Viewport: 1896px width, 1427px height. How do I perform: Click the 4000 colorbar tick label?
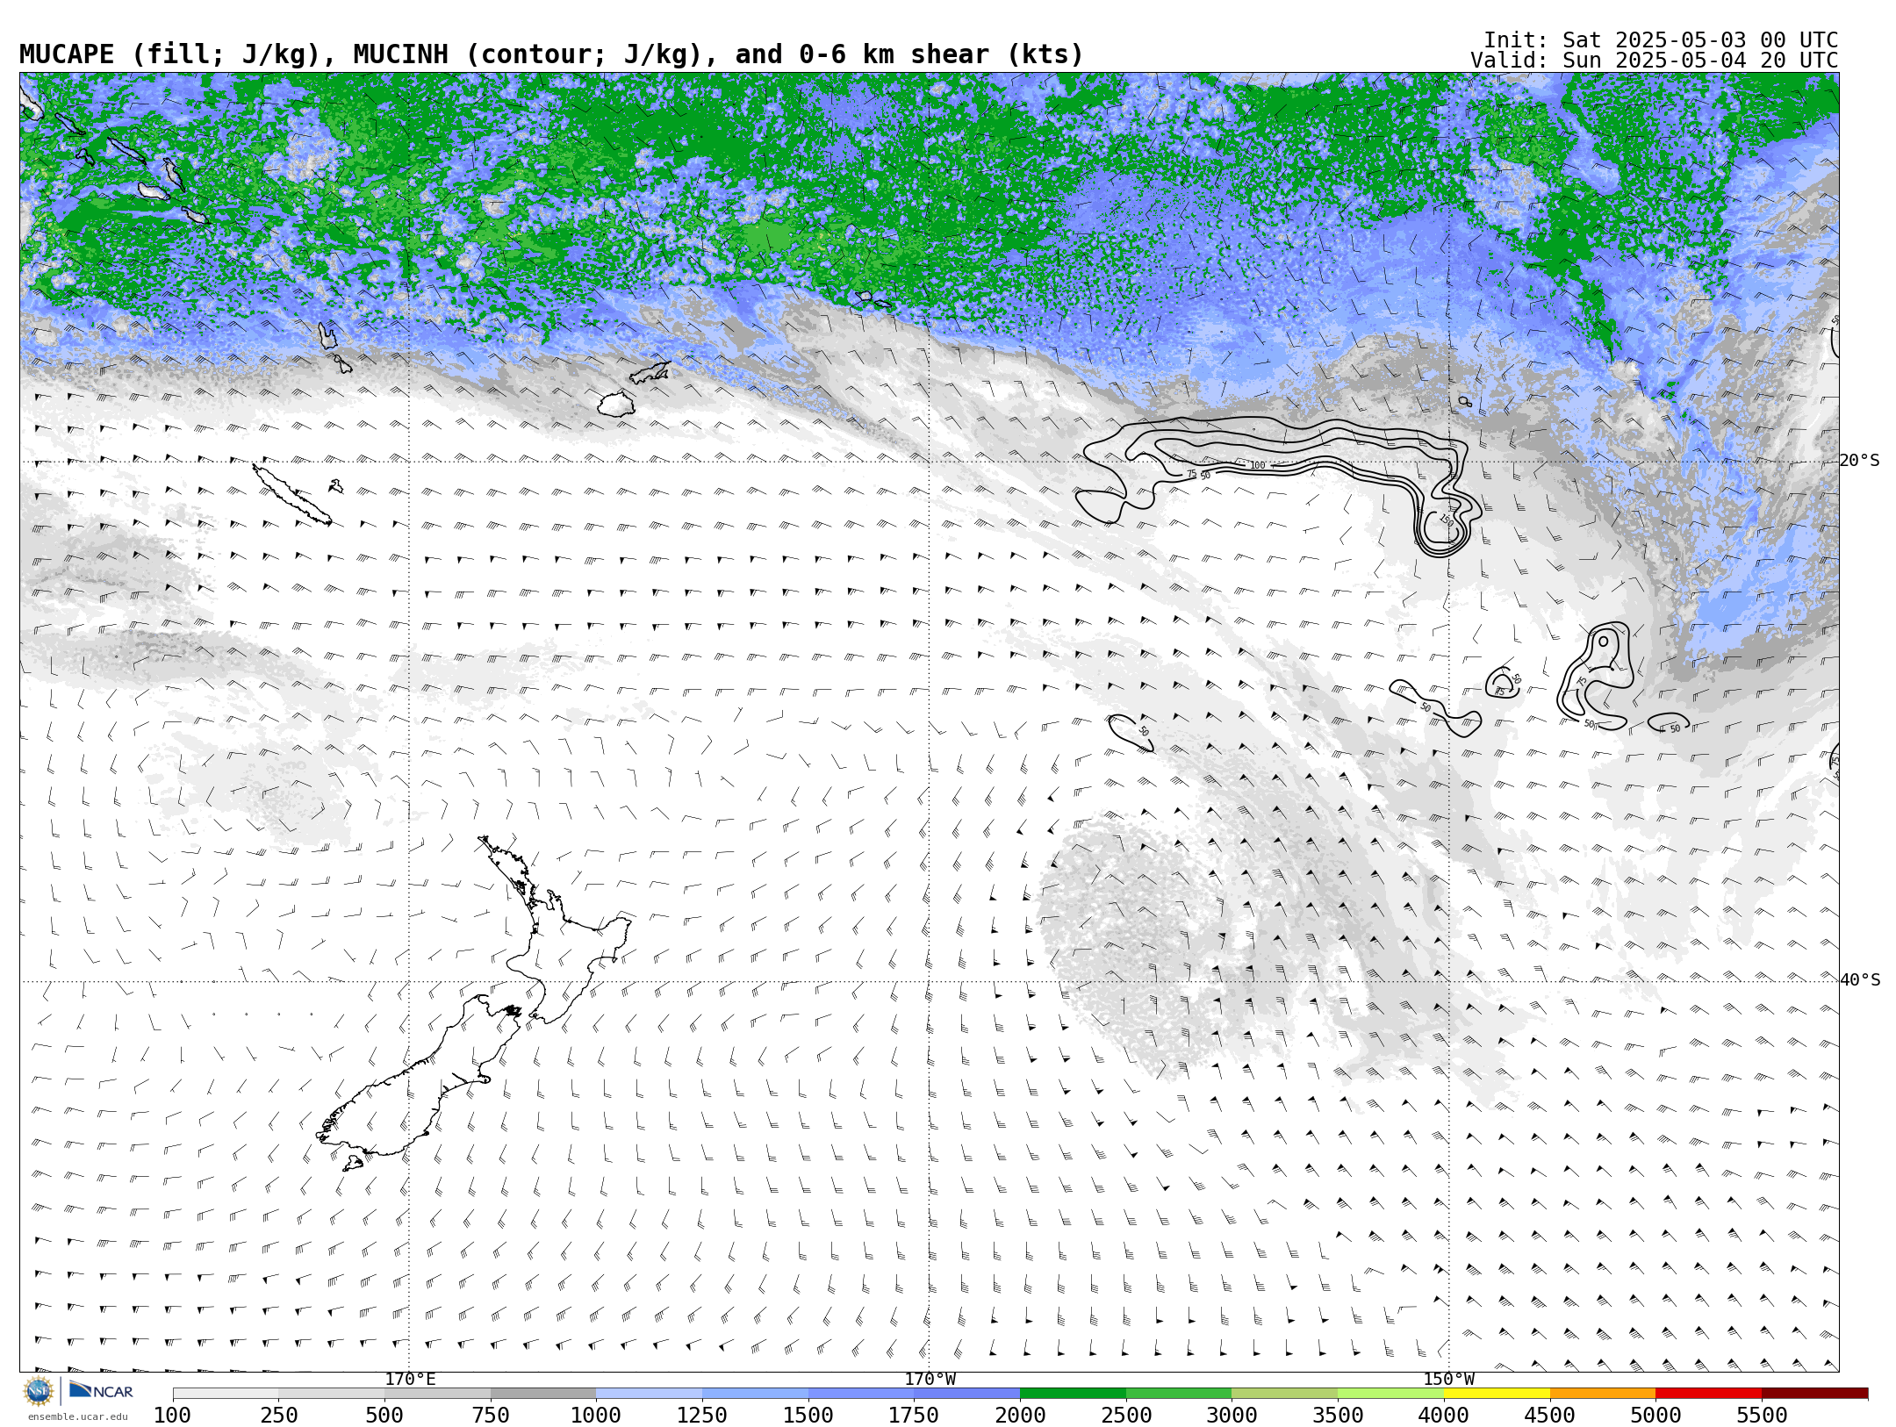1444,1416
